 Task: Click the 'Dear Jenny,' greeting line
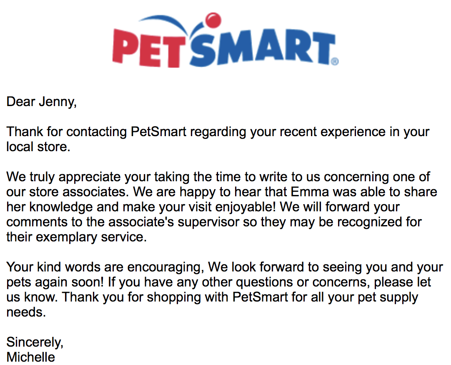click(41, 102)
